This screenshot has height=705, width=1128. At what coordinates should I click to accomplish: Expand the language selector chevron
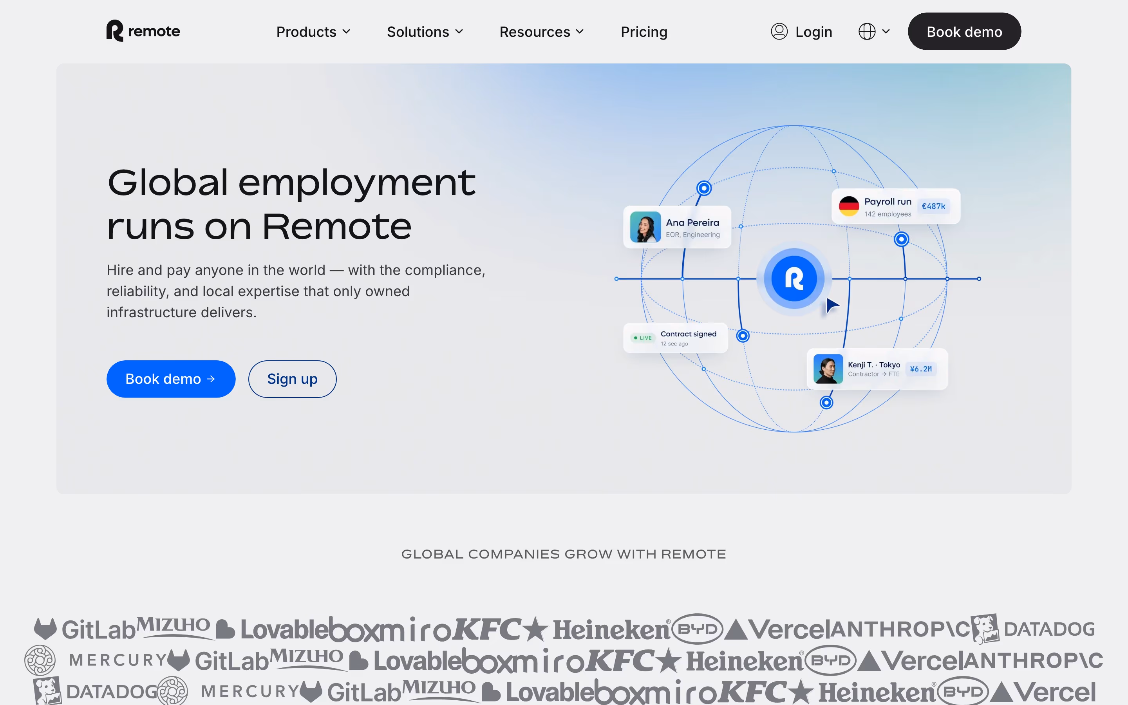click(x=886, y=31)
